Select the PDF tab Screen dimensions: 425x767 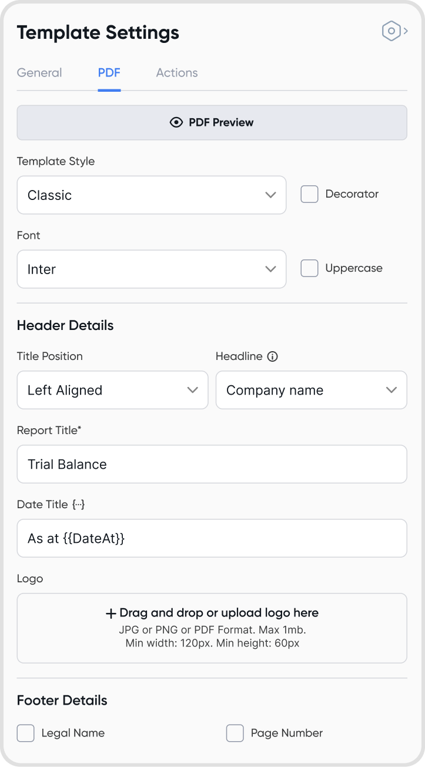[109, 73]
